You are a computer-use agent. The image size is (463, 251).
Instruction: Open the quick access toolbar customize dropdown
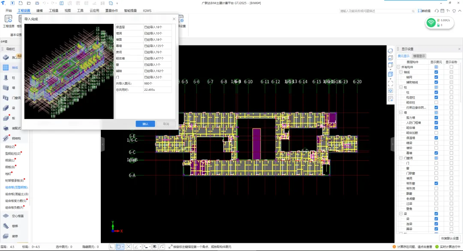tap(117, 3)
